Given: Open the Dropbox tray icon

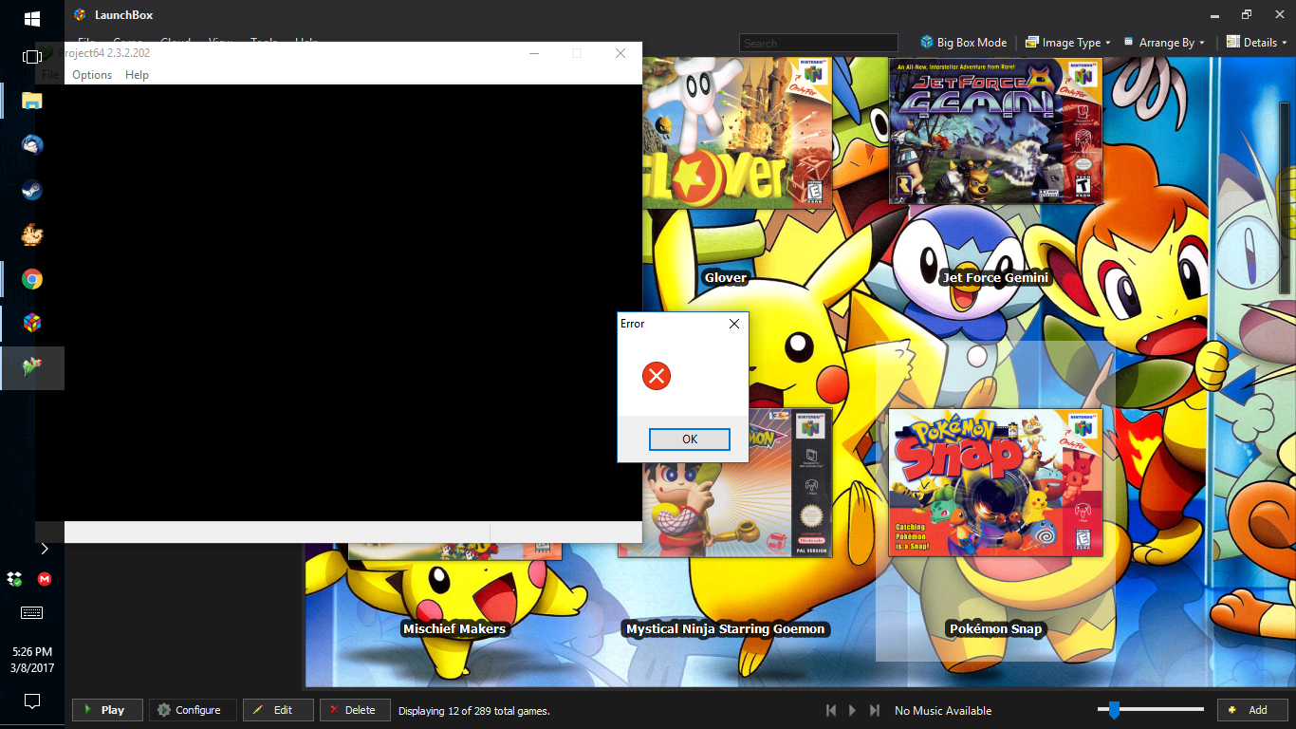Looking at the screenshot, I should [x=14, y=579].
